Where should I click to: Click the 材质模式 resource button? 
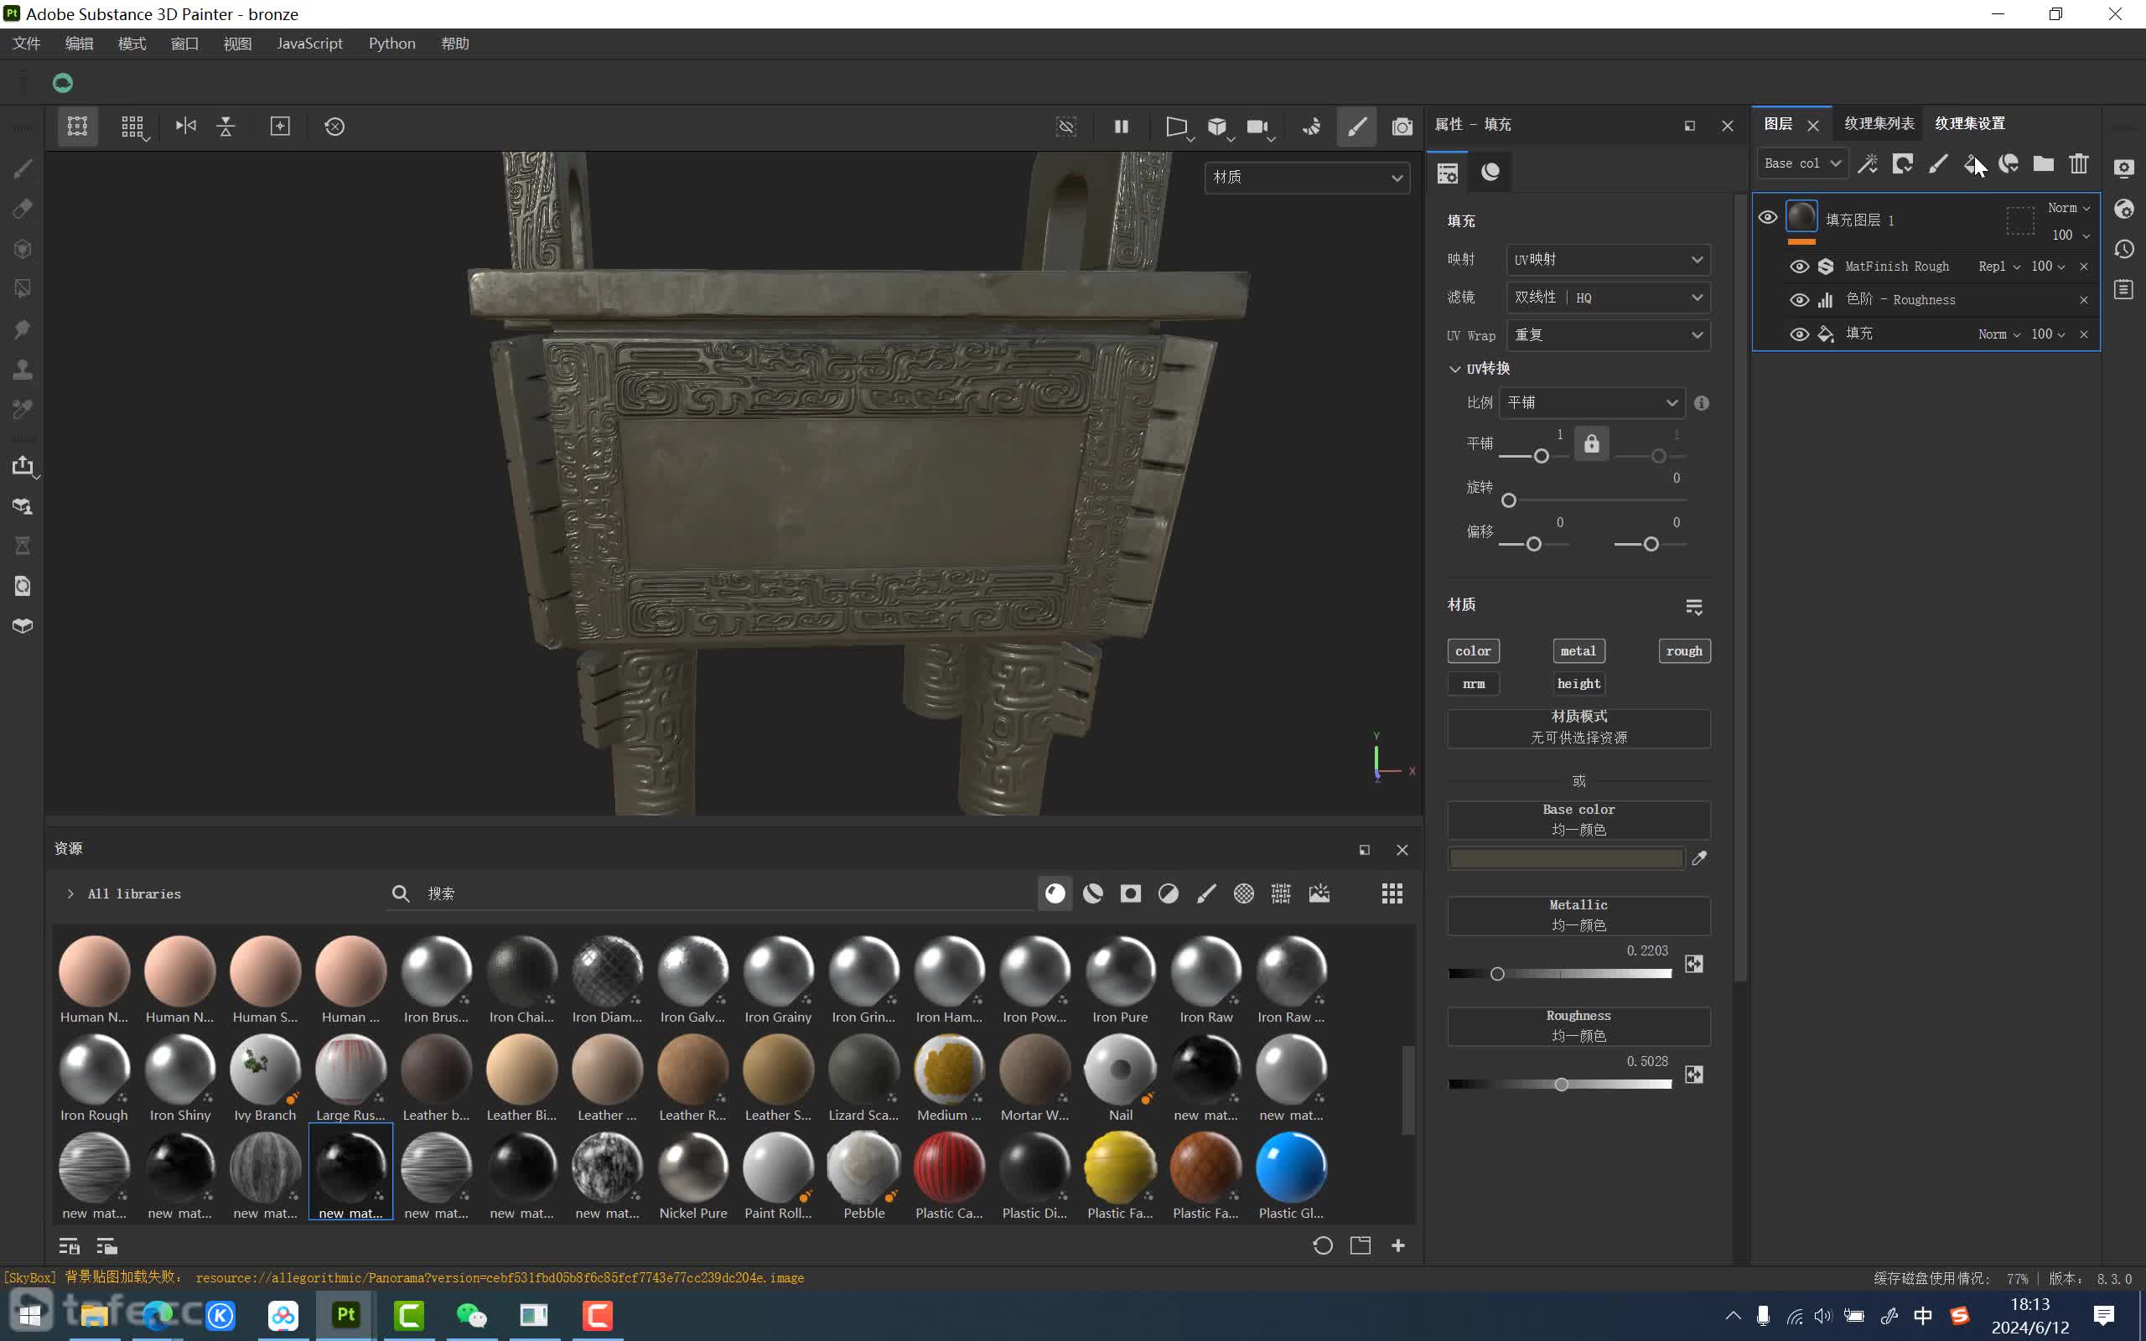click(x=1578, y=727)
